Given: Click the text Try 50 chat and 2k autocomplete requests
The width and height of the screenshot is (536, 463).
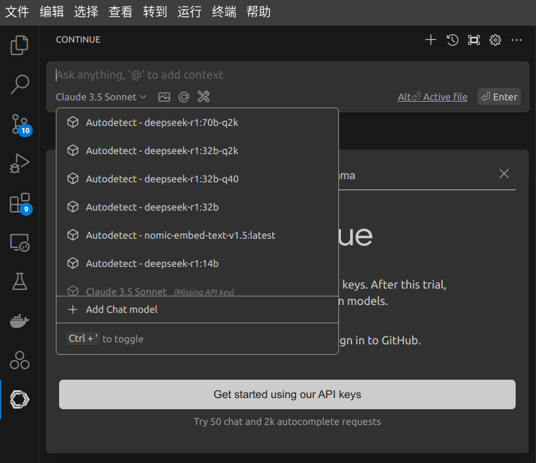Looking at the screenshot, I should [x=287, y=422].
